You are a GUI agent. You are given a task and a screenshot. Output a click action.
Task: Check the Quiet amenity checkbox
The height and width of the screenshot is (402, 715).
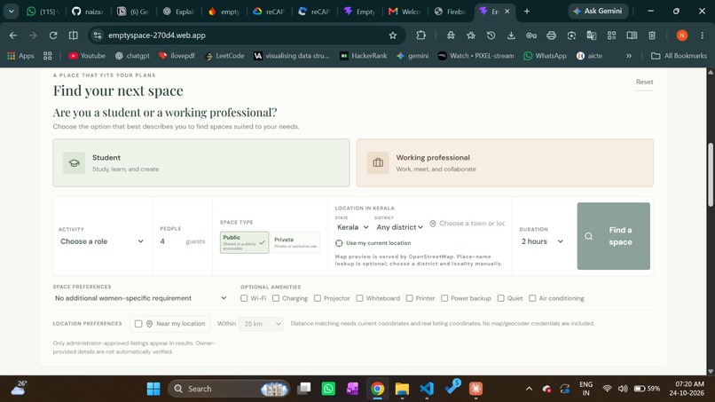pos(500,298)
